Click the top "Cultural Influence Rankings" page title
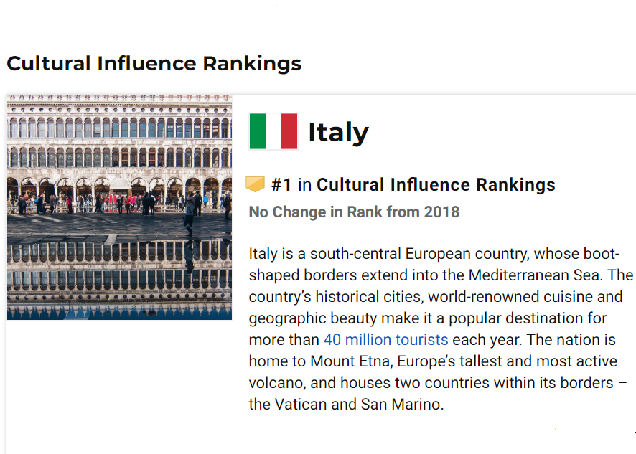The image size is (636, 454). tap(154, 63)
